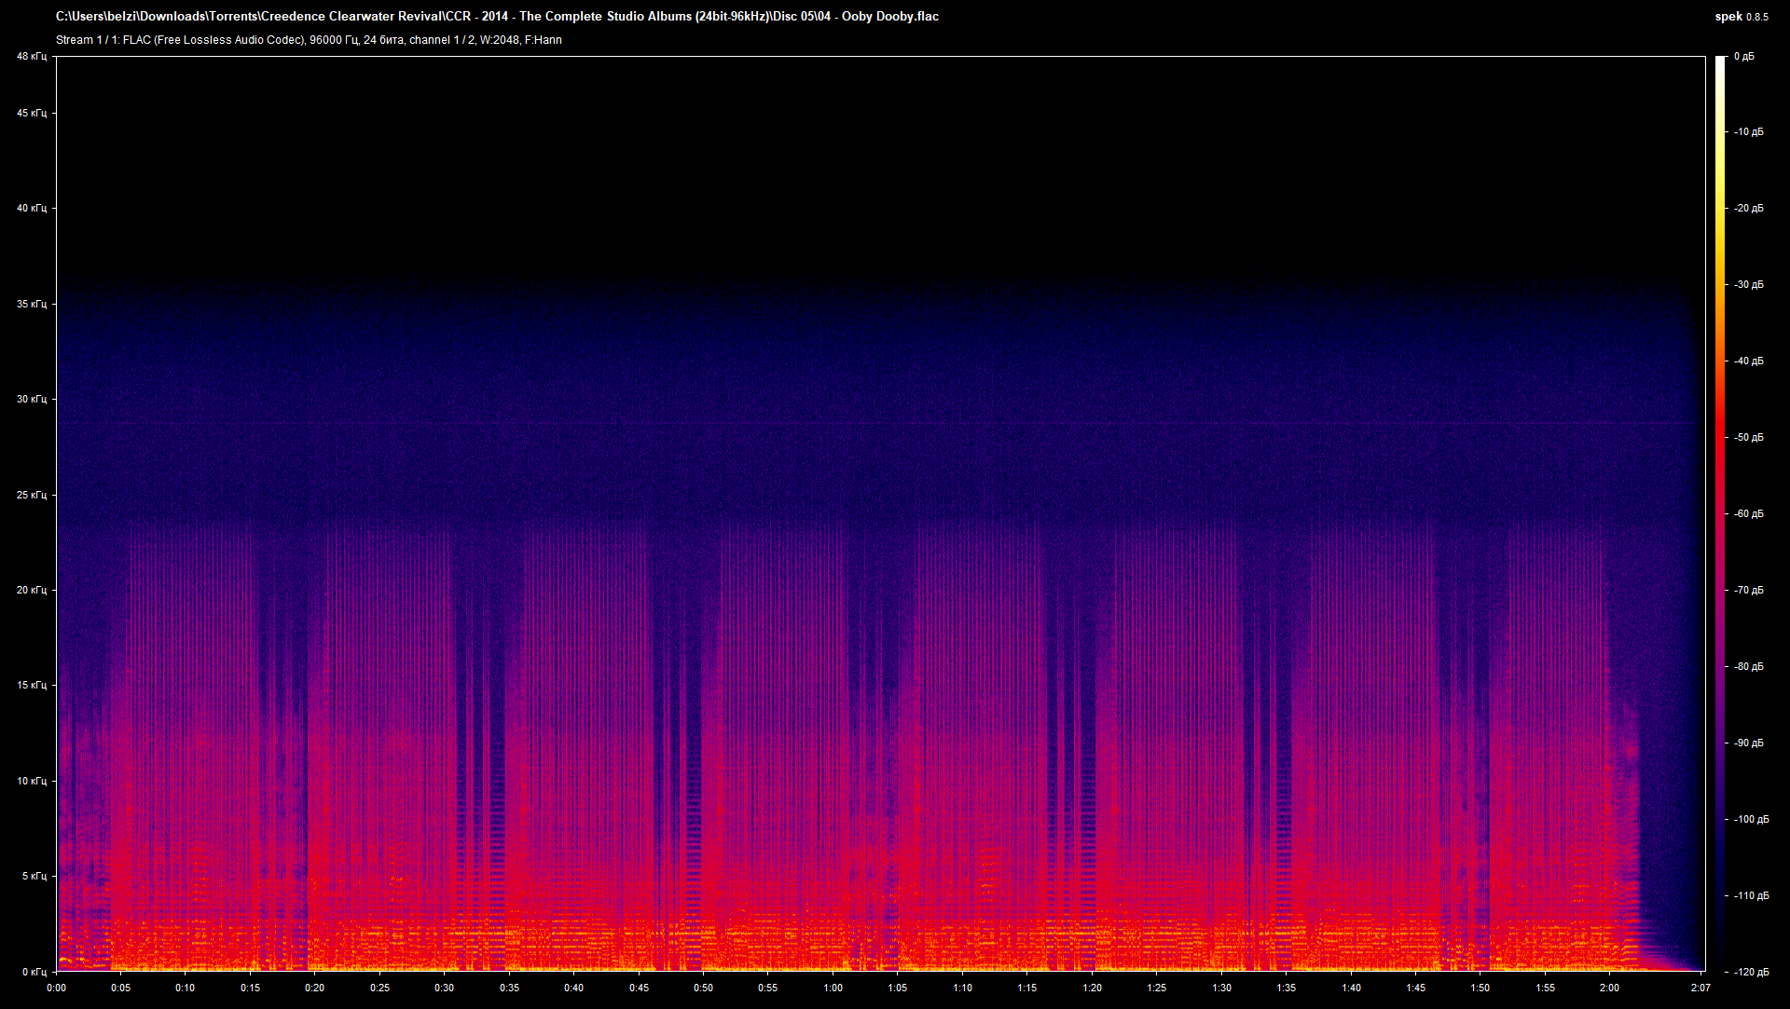The image size is (1790, 1009).
Task: Click the 1:30 time axis marker
Action: (x=1221, y=988)
